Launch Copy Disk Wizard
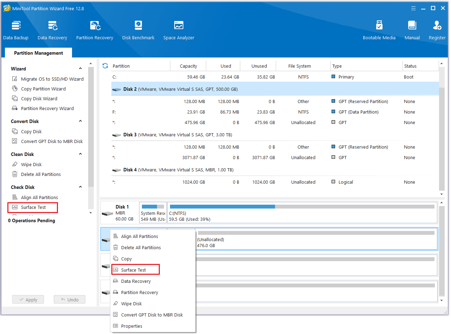The width and height of the screenshot is (451, 334). pos(34,98)
